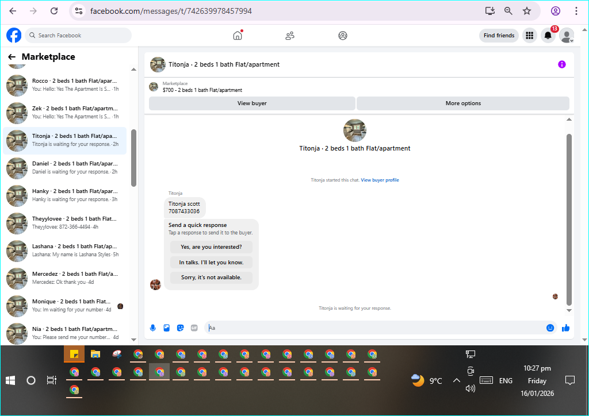Click the install app icon in address bar
589x416 pixels.
pos(490,11)
